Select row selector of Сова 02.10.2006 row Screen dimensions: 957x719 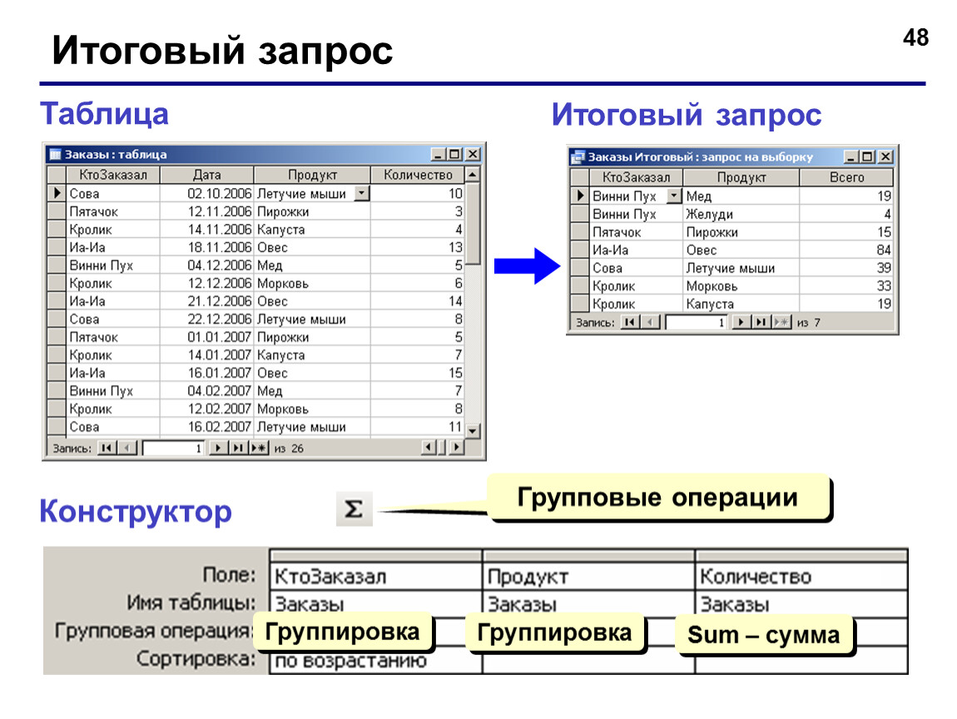click(57, 194)
